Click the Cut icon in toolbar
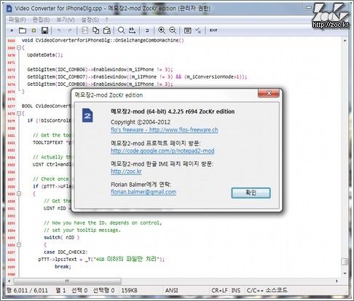The image size is (354, 301). pos(84,31)
